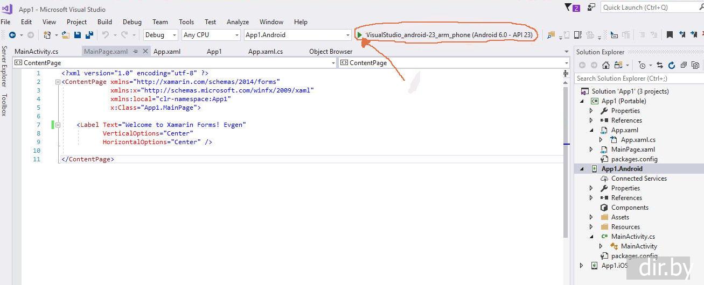Click Sync with Active Document icon
Viewport: 704px width, 285px height.
click(x=660, y=65)
